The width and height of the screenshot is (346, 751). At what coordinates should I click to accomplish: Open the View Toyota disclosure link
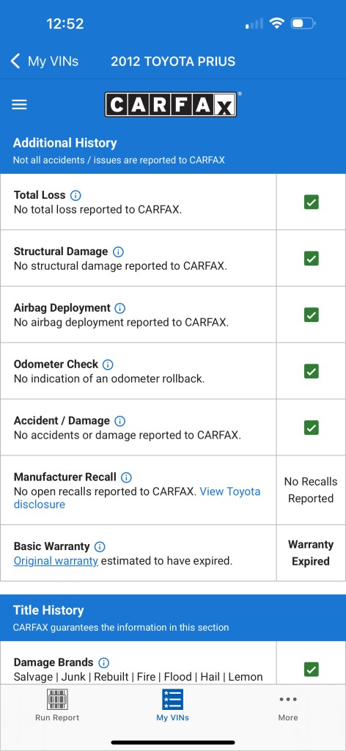(x=137, y=498)
